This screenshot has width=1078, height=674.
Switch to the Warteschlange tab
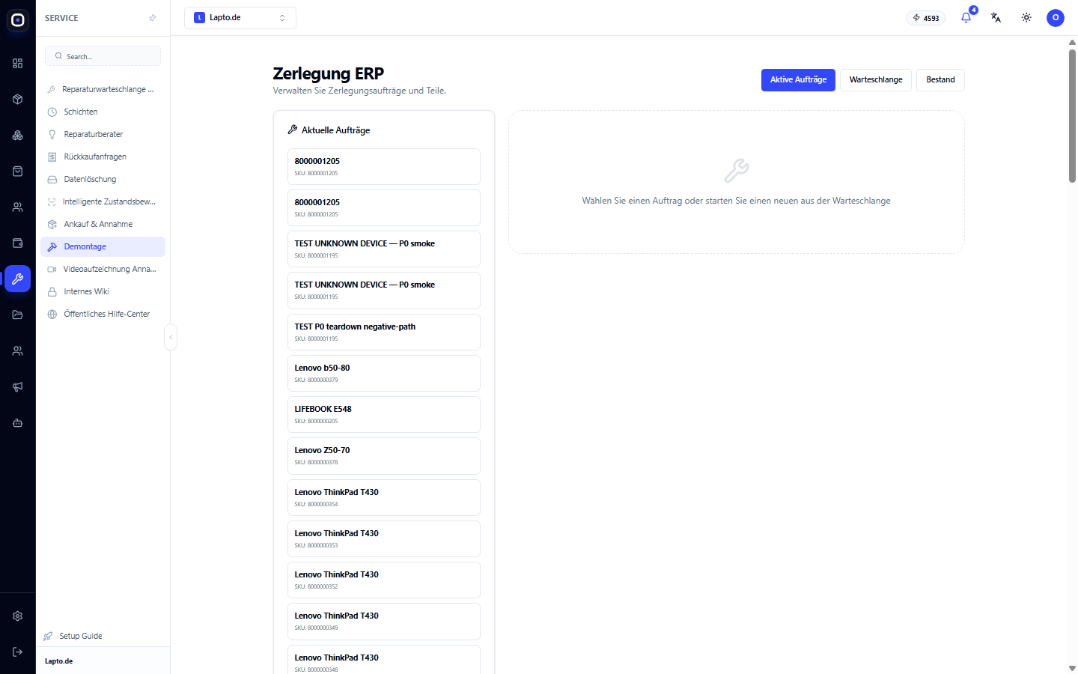pos(876,80)
